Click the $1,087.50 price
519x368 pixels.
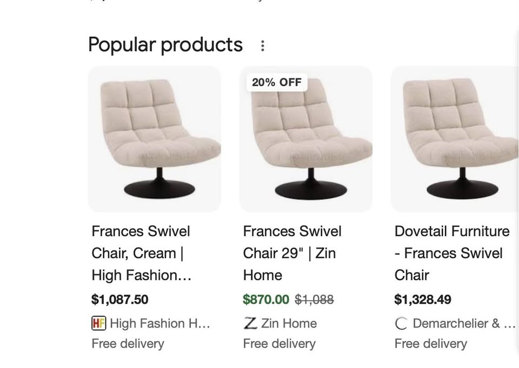pos(120,299)
